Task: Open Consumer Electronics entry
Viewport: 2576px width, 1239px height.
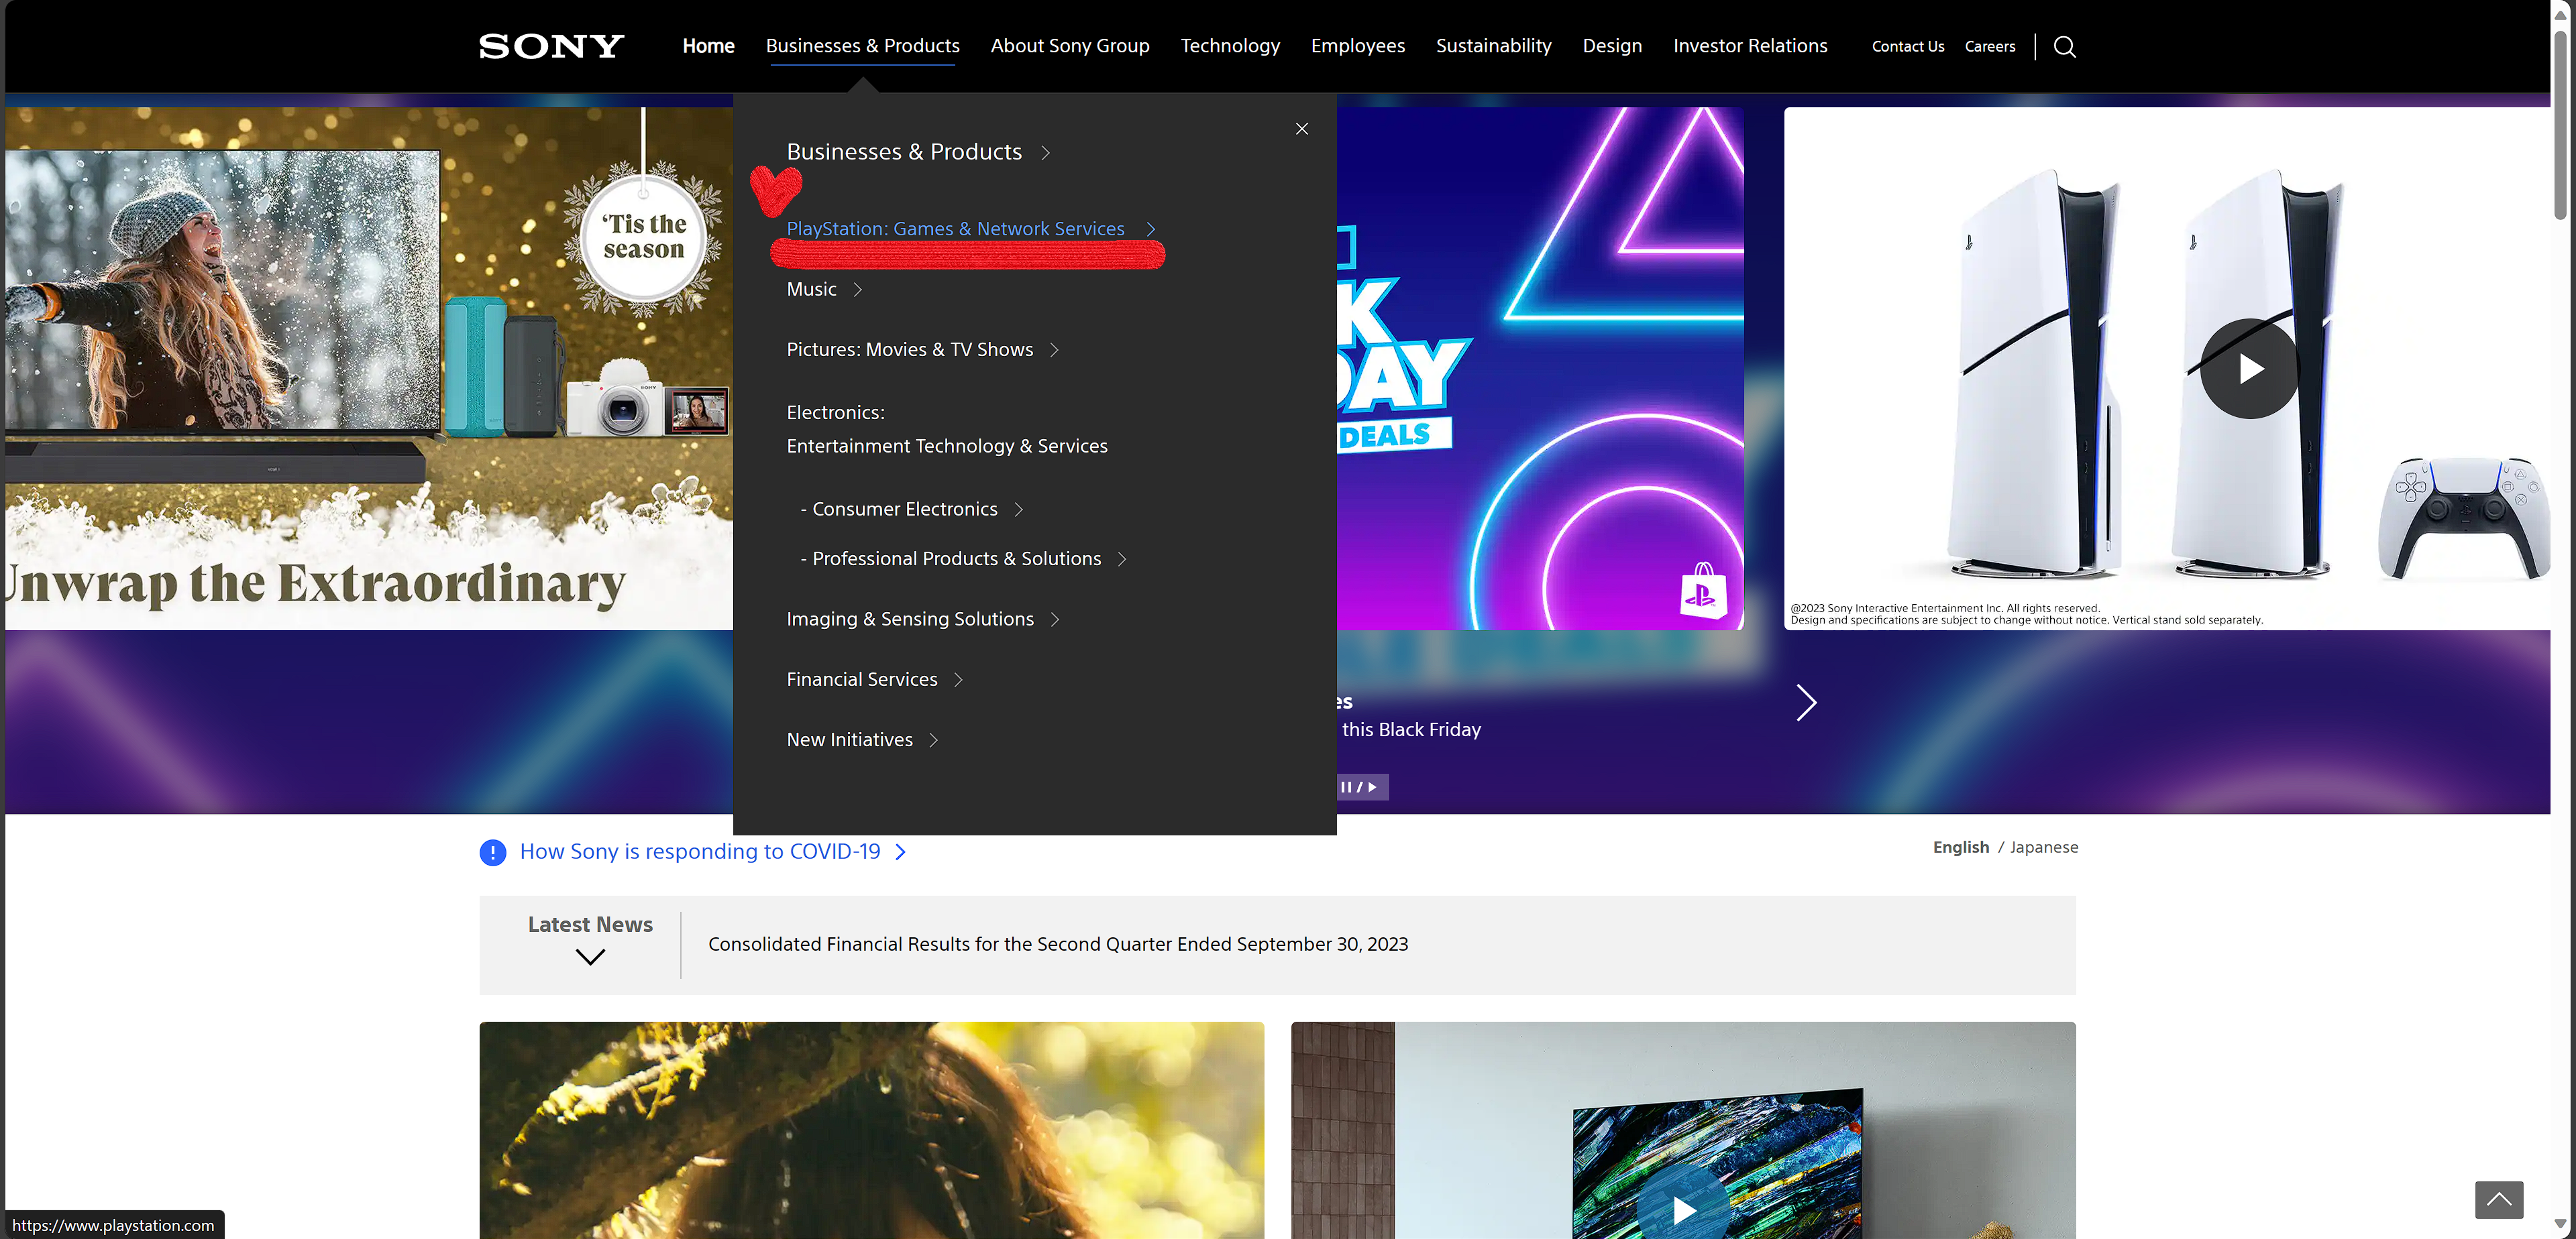Action: [904, 510]
